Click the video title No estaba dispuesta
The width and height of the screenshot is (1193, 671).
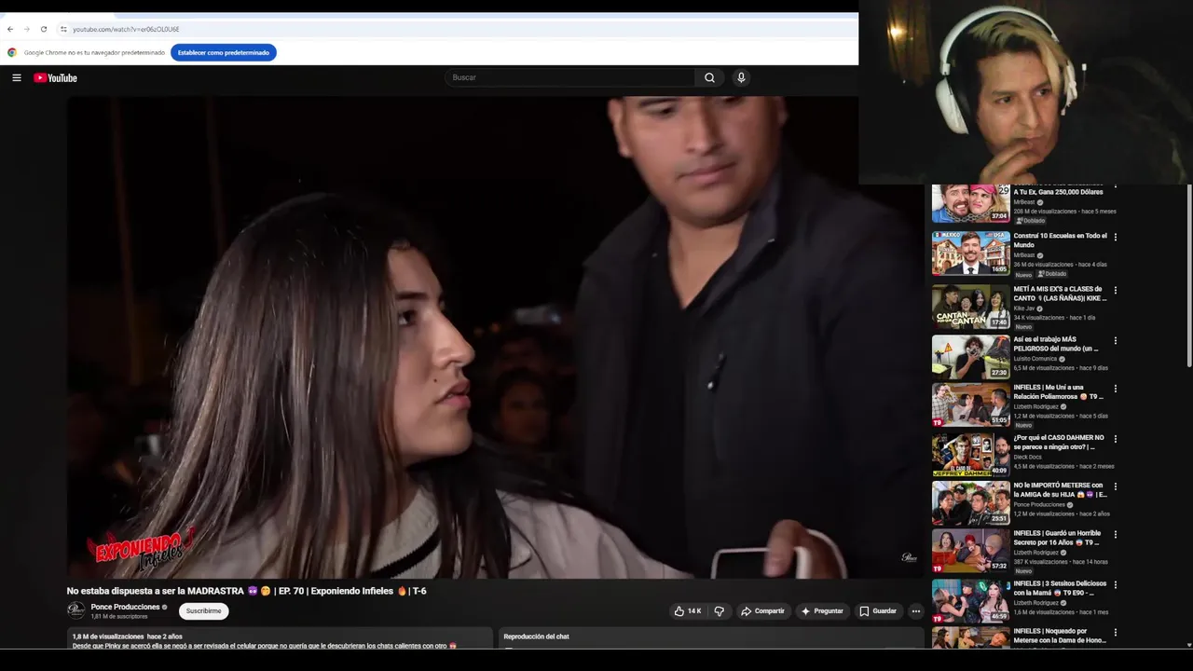pyautogui.click(x=246, y=591)
